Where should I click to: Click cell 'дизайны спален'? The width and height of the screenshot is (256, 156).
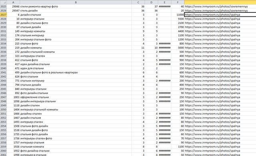[76, 114]
